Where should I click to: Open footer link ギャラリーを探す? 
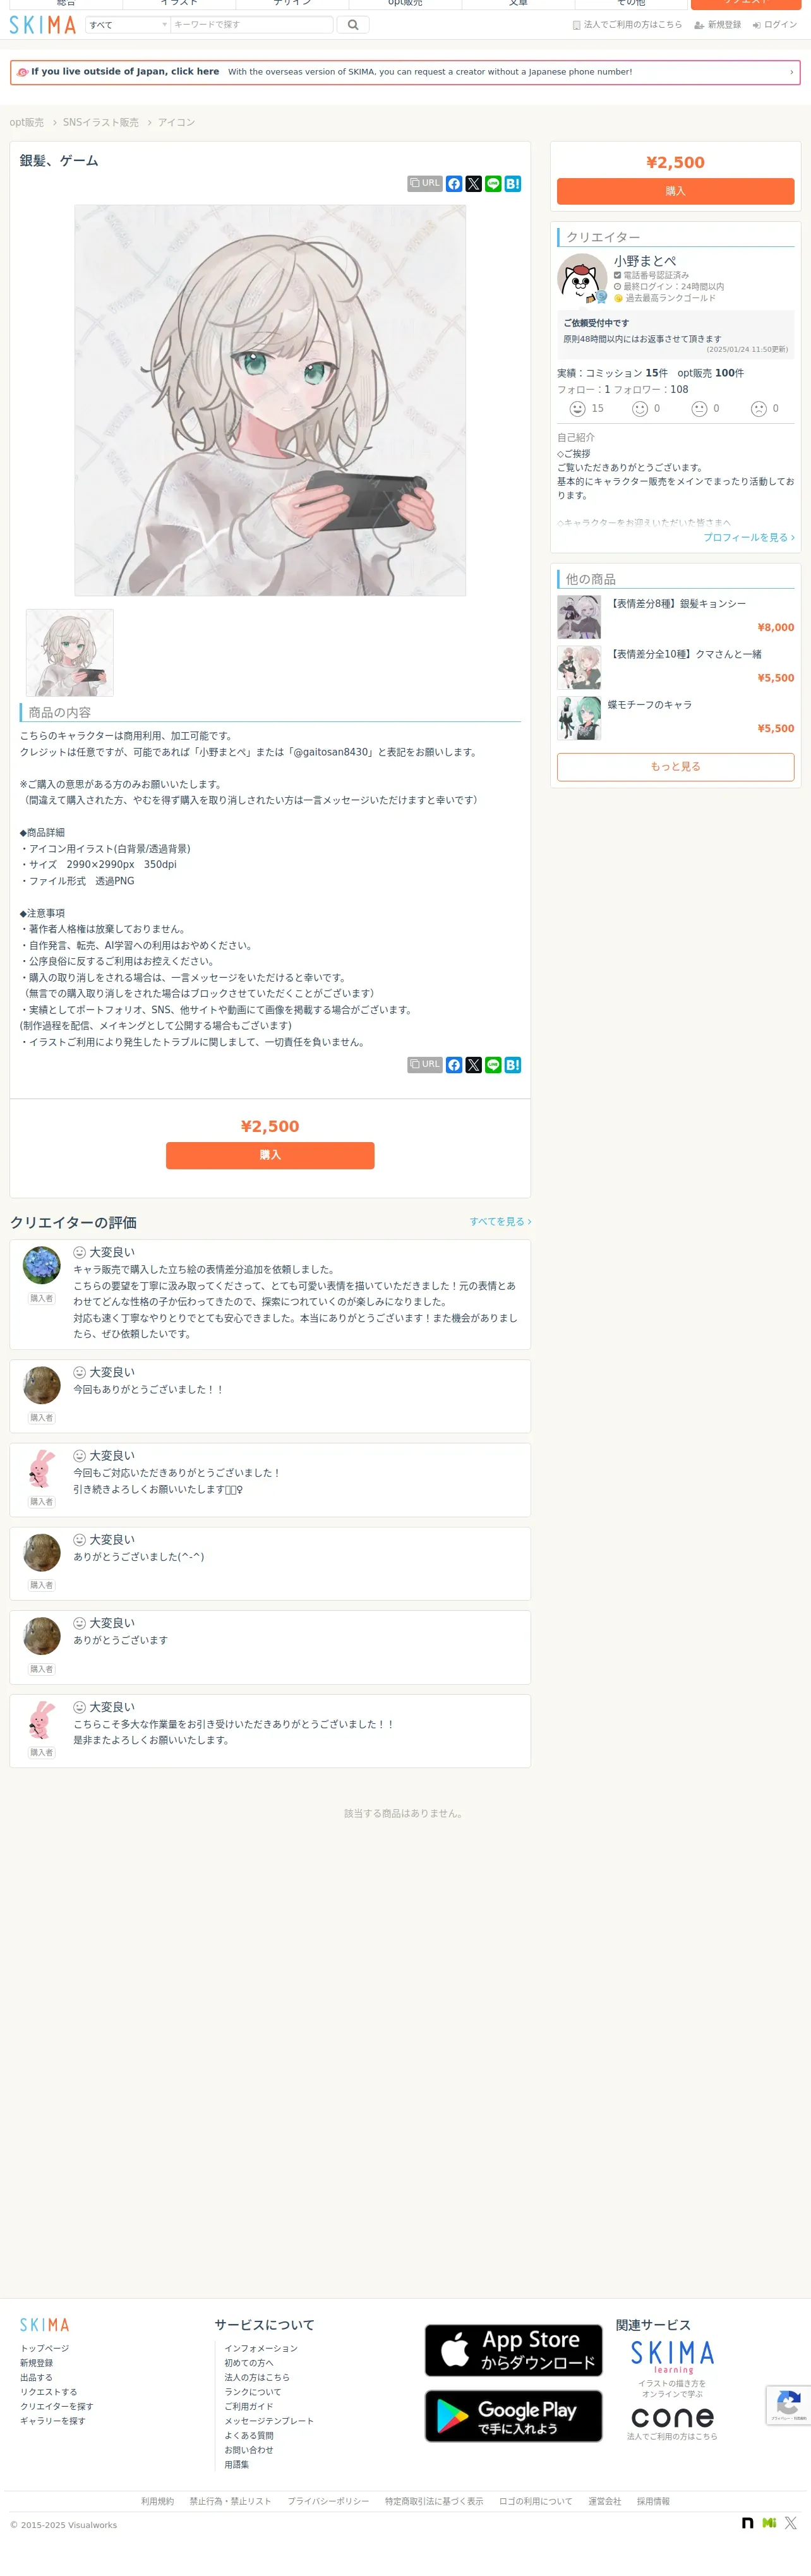(53, 2422)
